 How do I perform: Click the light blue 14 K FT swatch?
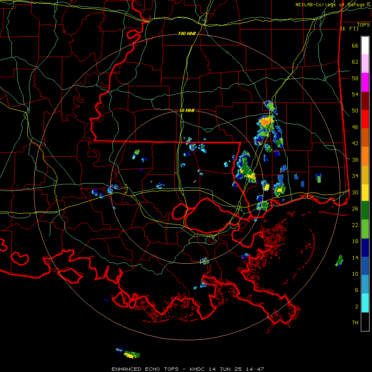(x=365, y=284)
